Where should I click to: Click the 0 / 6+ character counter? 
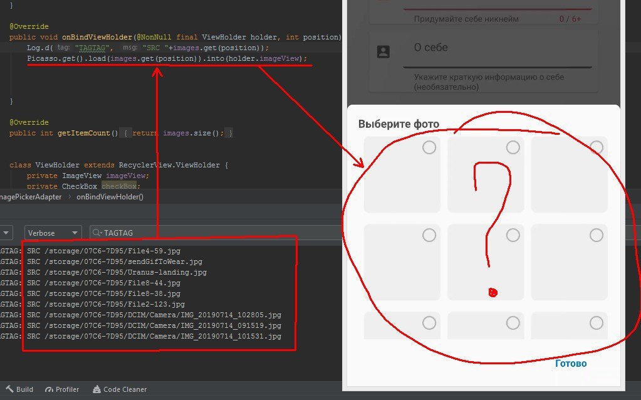click(570, 19)
